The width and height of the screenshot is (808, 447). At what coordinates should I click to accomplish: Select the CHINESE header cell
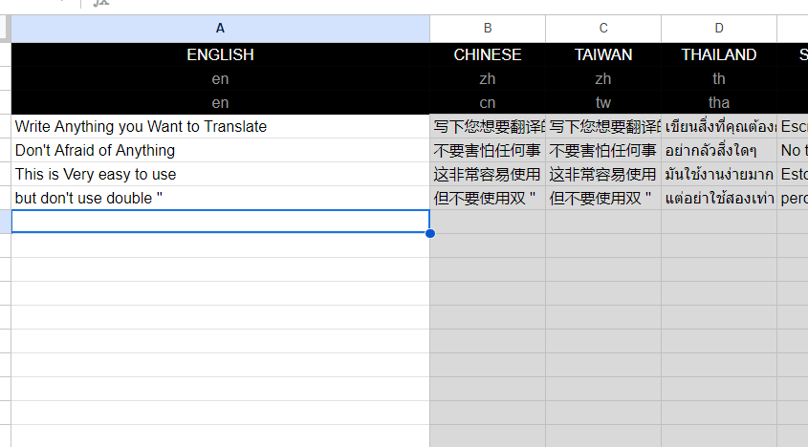tap(488, 55)
